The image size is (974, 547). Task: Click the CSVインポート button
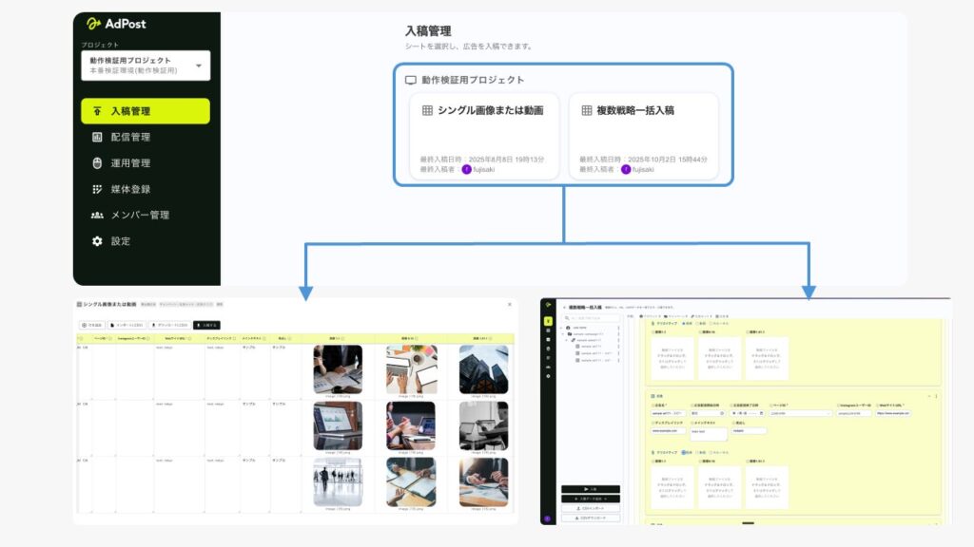pyautogui.click(x=591, y=509)
